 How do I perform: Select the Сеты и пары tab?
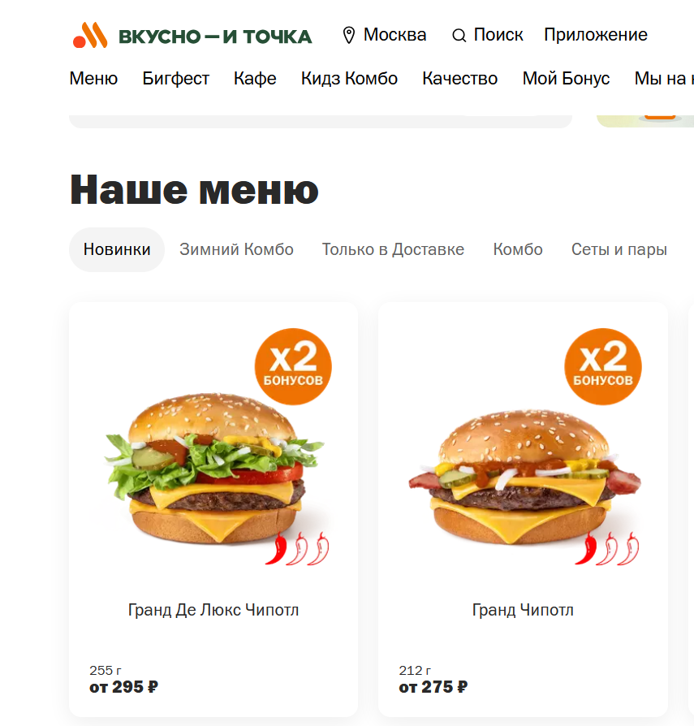click(619, 249)
